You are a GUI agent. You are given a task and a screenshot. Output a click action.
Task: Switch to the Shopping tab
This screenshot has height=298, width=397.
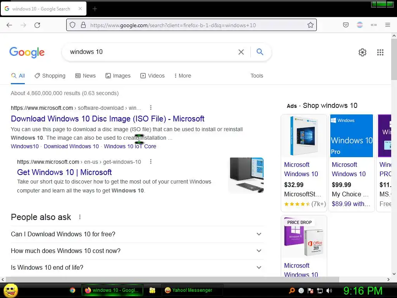(50, 76)
